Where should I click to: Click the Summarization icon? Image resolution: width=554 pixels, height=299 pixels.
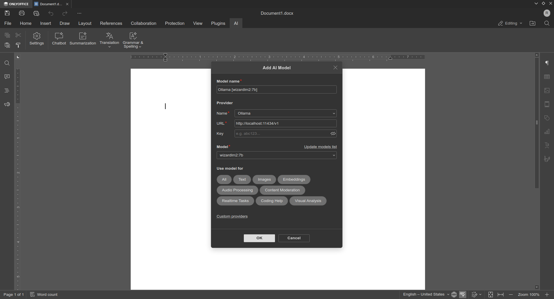(x=83, y=39)
